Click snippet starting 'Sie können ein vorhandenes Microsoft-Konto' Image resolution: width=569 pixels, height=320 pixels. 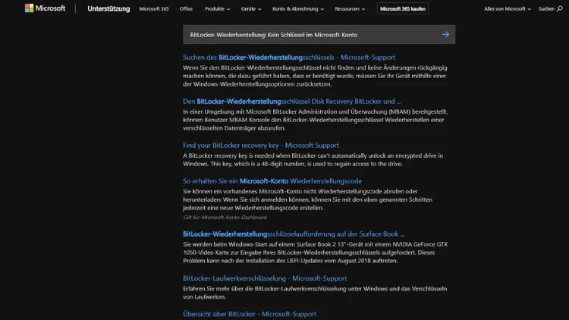click(307, 199)
